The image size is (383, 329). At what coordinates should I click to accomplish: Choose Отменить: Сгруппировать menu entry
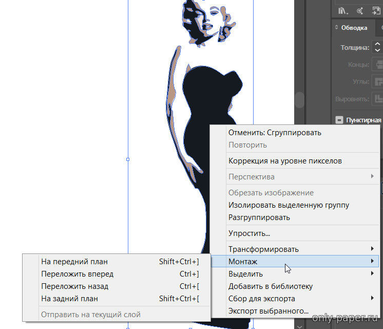(x=275, y=133)
